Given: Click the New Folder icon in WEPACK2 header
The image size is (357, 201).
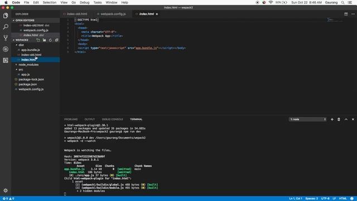Looking at the screenshot, I should (44, 40).
